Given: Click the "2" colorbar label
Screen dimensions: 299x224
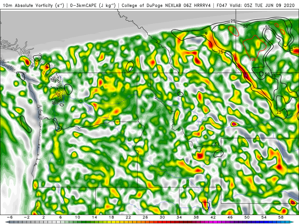Looking at the screenshot, I should coord(43,217).
